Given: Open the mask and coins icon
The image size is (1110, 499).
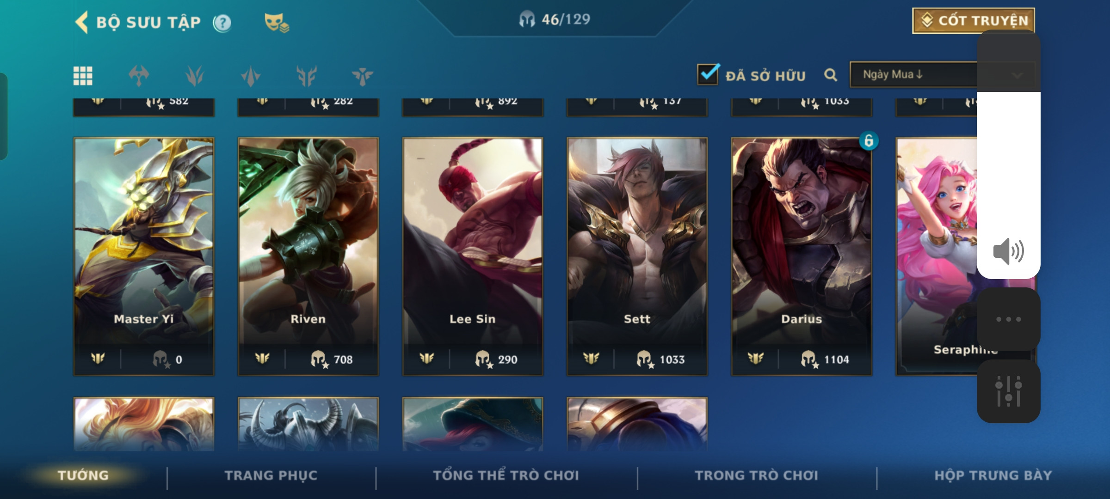Looking at the screenshot, I should pos(277,23).
